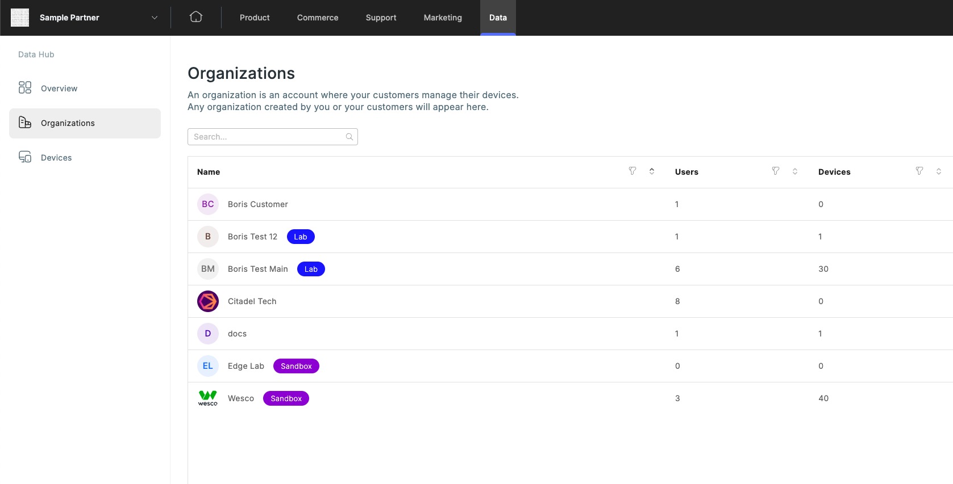The width and height of the screenshot is (953, 484).
Task: Click the Organizations building icon in sidebar
Action: [25, 122]
